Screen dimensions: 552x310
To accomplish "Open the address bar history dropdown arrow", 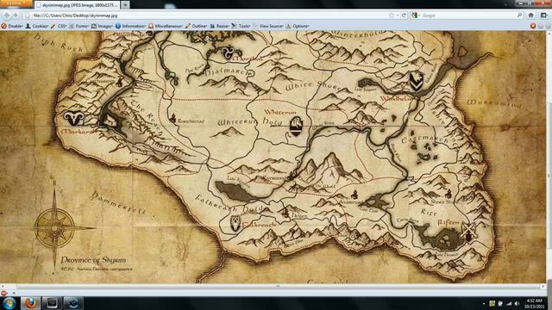I will coord(398,15).
